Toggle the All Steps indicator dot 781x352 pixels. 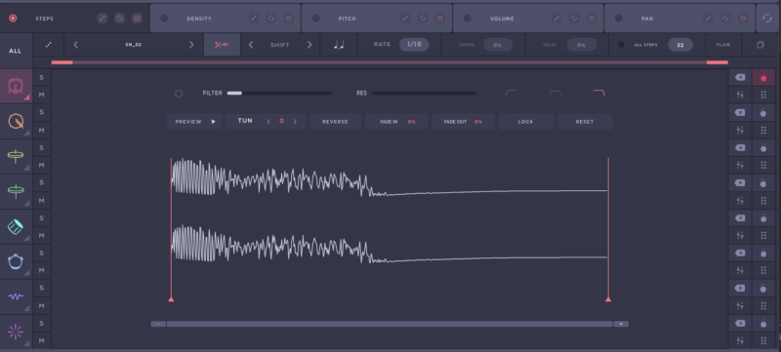621,45
